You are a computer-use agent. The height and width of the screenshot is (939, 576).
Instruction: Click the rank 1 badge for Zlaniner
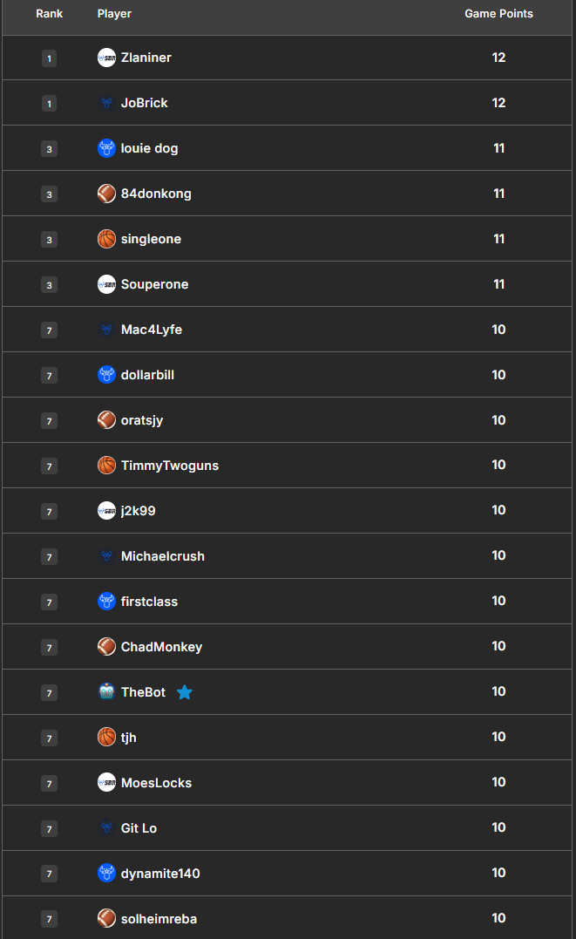(49, 58)
